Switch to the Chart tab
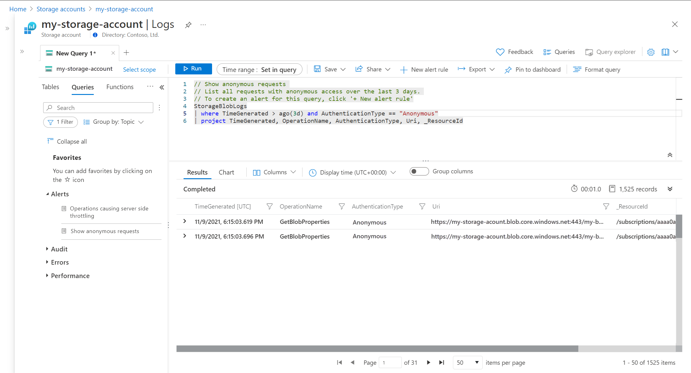 [x=226, y=172]
